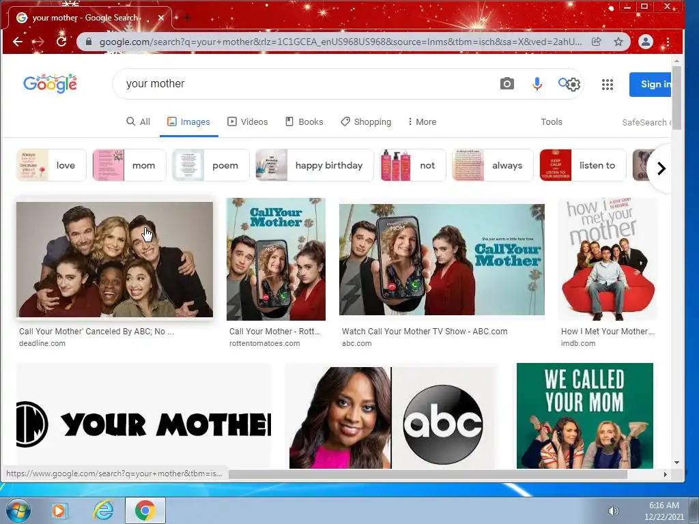Search by image using the camera icon
This screenshot has width=699, height=524.
(507, 84)
